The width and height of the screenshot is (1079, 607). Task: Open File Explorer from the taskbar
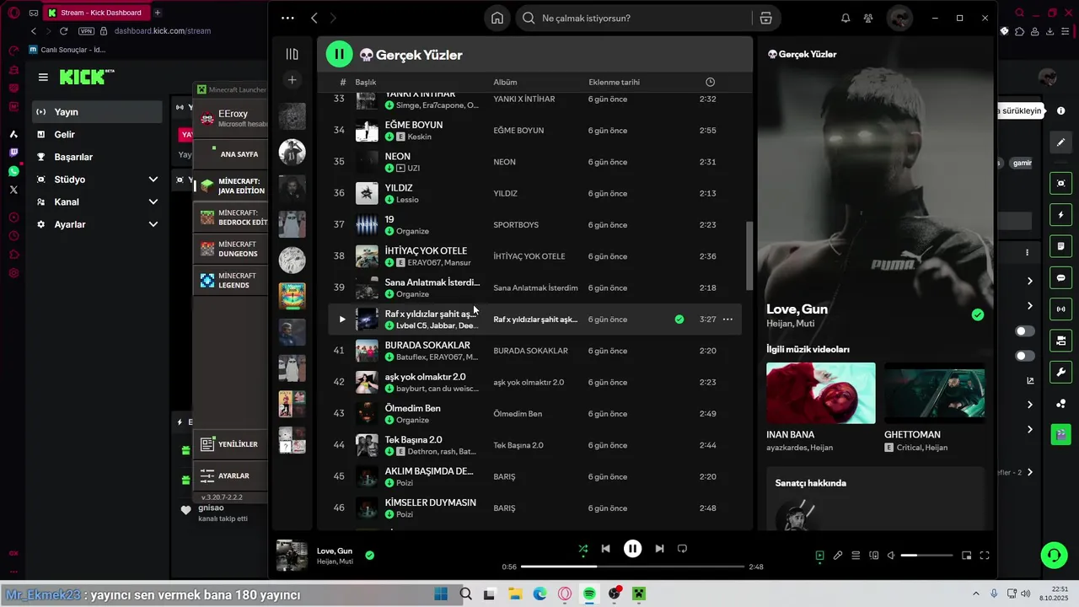[515, 594]
